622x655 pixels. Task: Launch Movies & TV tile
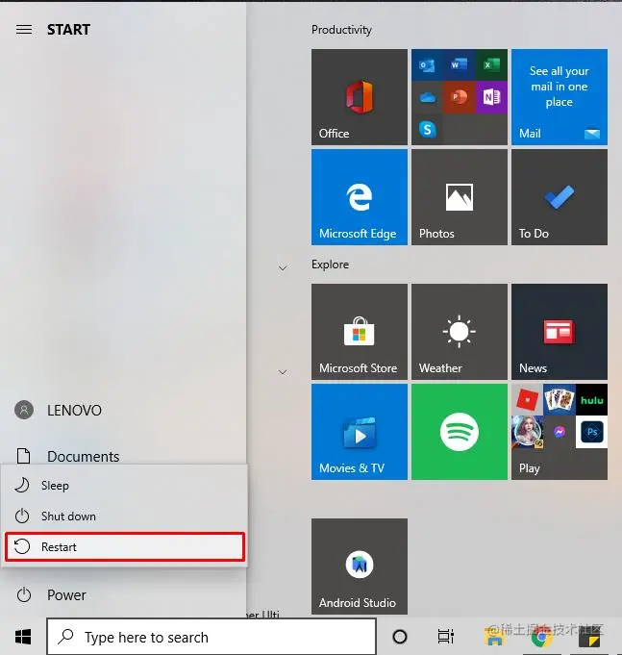pyautogui.click(x=359, y=432)
